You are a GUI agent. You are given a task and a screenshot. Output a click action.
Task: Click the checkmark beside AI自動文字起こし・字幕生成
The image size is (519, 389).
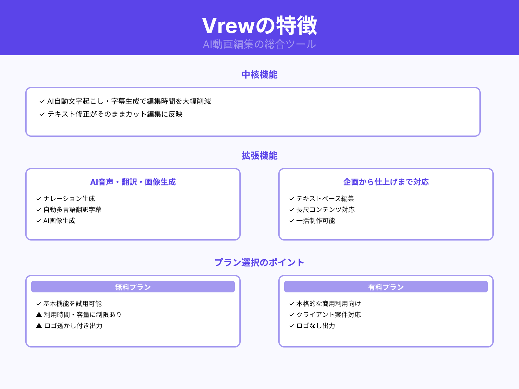click(42, 101)
